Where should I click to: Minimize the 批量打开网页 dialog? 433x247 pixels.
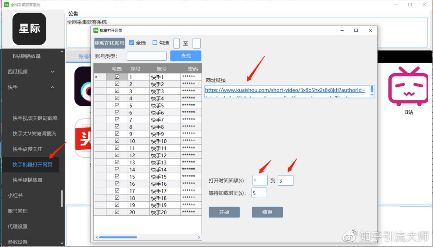point(342,30)
